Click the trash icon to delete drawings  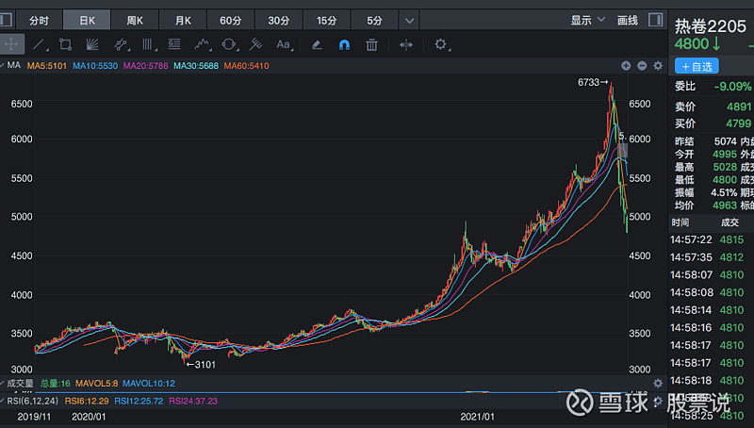tap(371, 44)
